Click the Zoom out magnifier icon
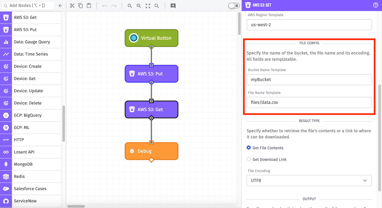The width and height of the screenshot is (382, 208). pos(130,6)
